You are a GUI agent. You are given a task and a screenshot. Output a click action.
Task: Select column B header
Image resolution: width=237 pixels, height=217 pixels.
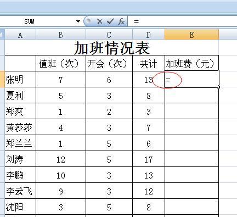(x=61, y=35)
